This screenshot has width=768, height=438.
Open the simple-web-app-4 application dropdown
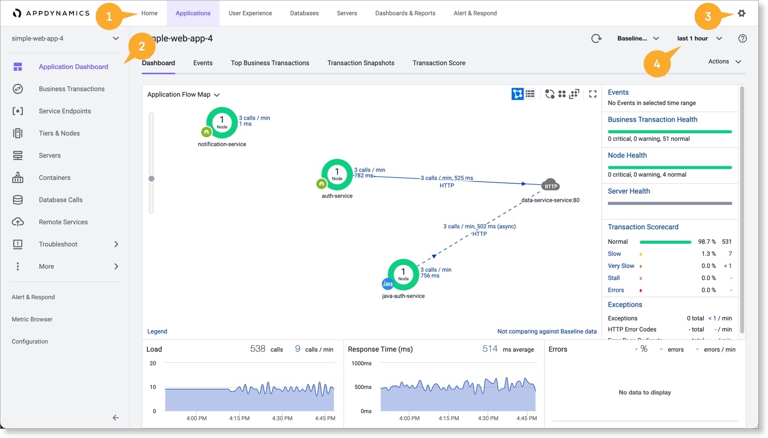coord(65,38)
